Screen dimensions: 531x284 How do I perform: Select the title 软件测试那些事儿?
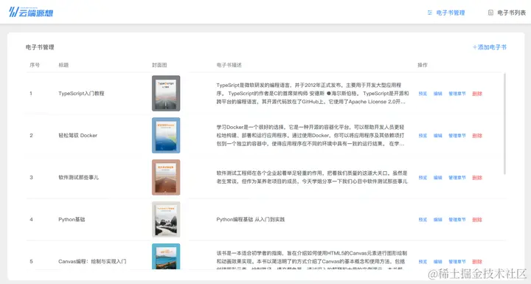[79, 178]
